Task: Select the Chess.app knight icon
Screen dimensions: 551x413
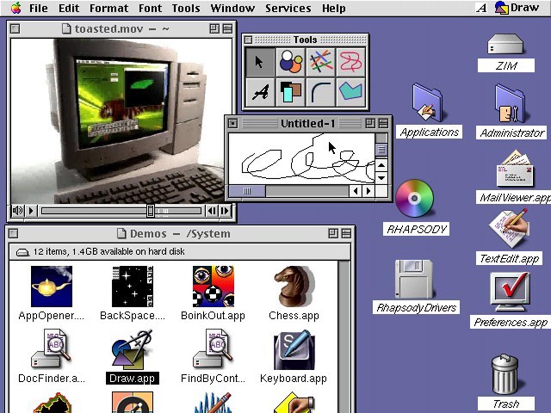Action: [294, 286]
